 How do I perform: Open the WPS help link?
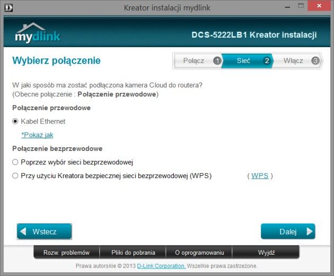coord(260,176)
